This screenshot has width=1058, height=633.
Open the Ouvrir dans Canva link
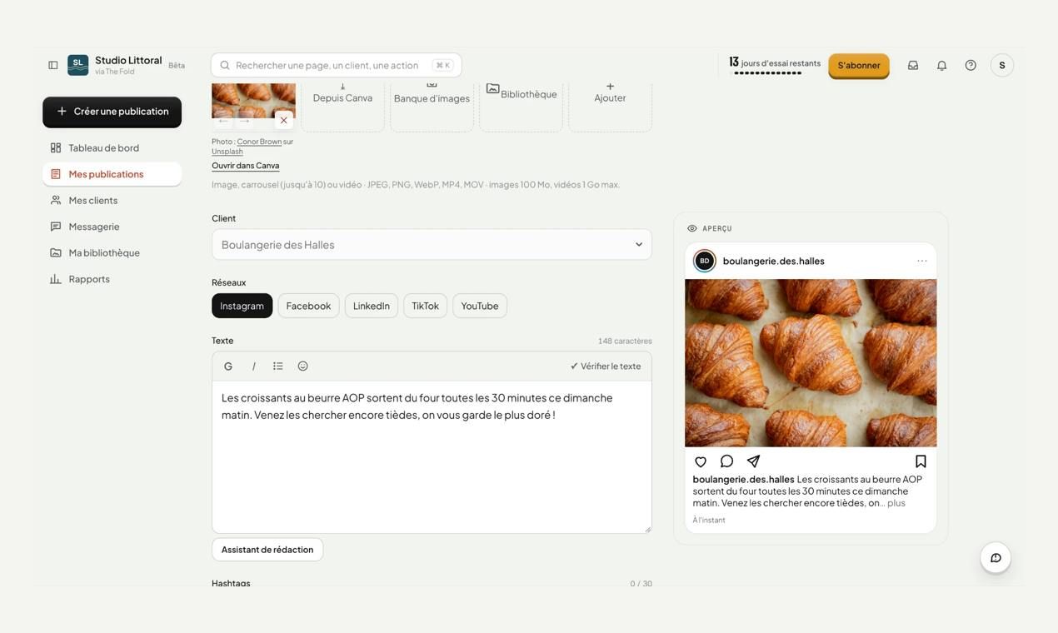(245, 166)
